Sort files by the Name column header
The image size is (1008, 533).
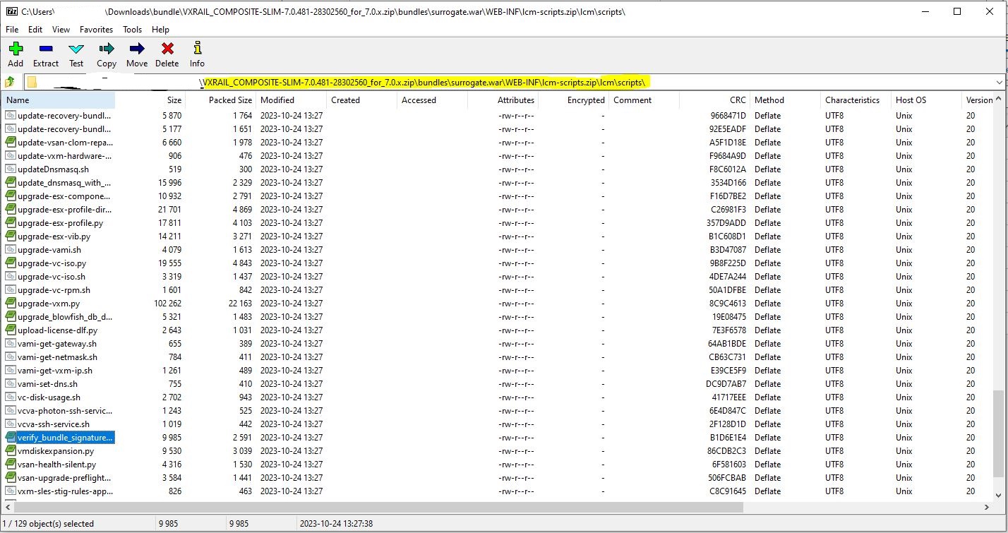tap(56, 100)
